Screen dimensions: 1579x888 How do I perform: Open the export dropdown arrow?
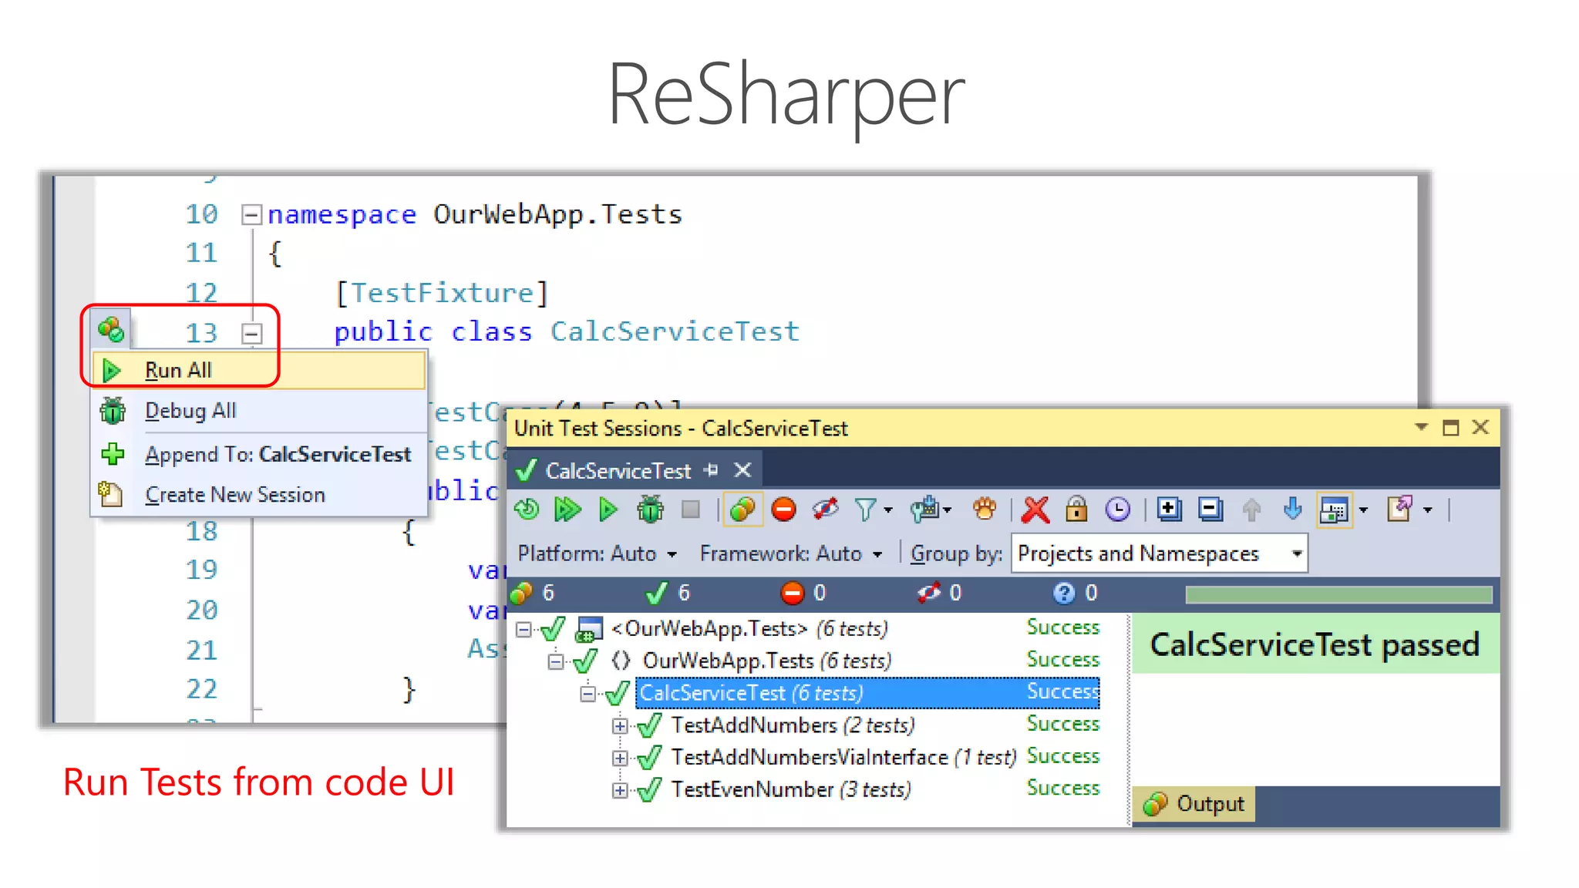pos(1428,510)
